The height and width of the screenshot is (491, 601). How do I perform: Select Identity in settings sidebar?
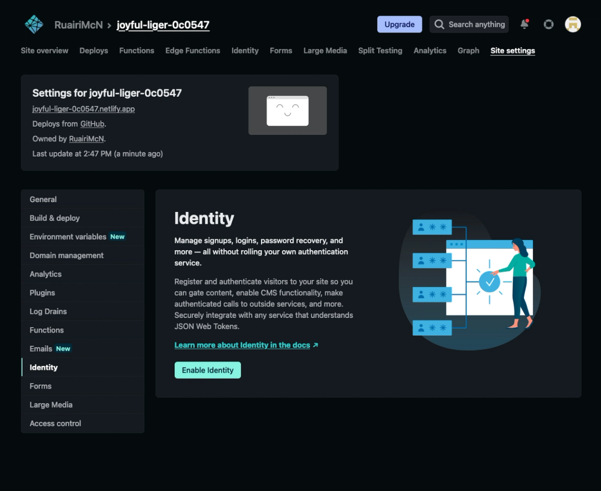83,367
